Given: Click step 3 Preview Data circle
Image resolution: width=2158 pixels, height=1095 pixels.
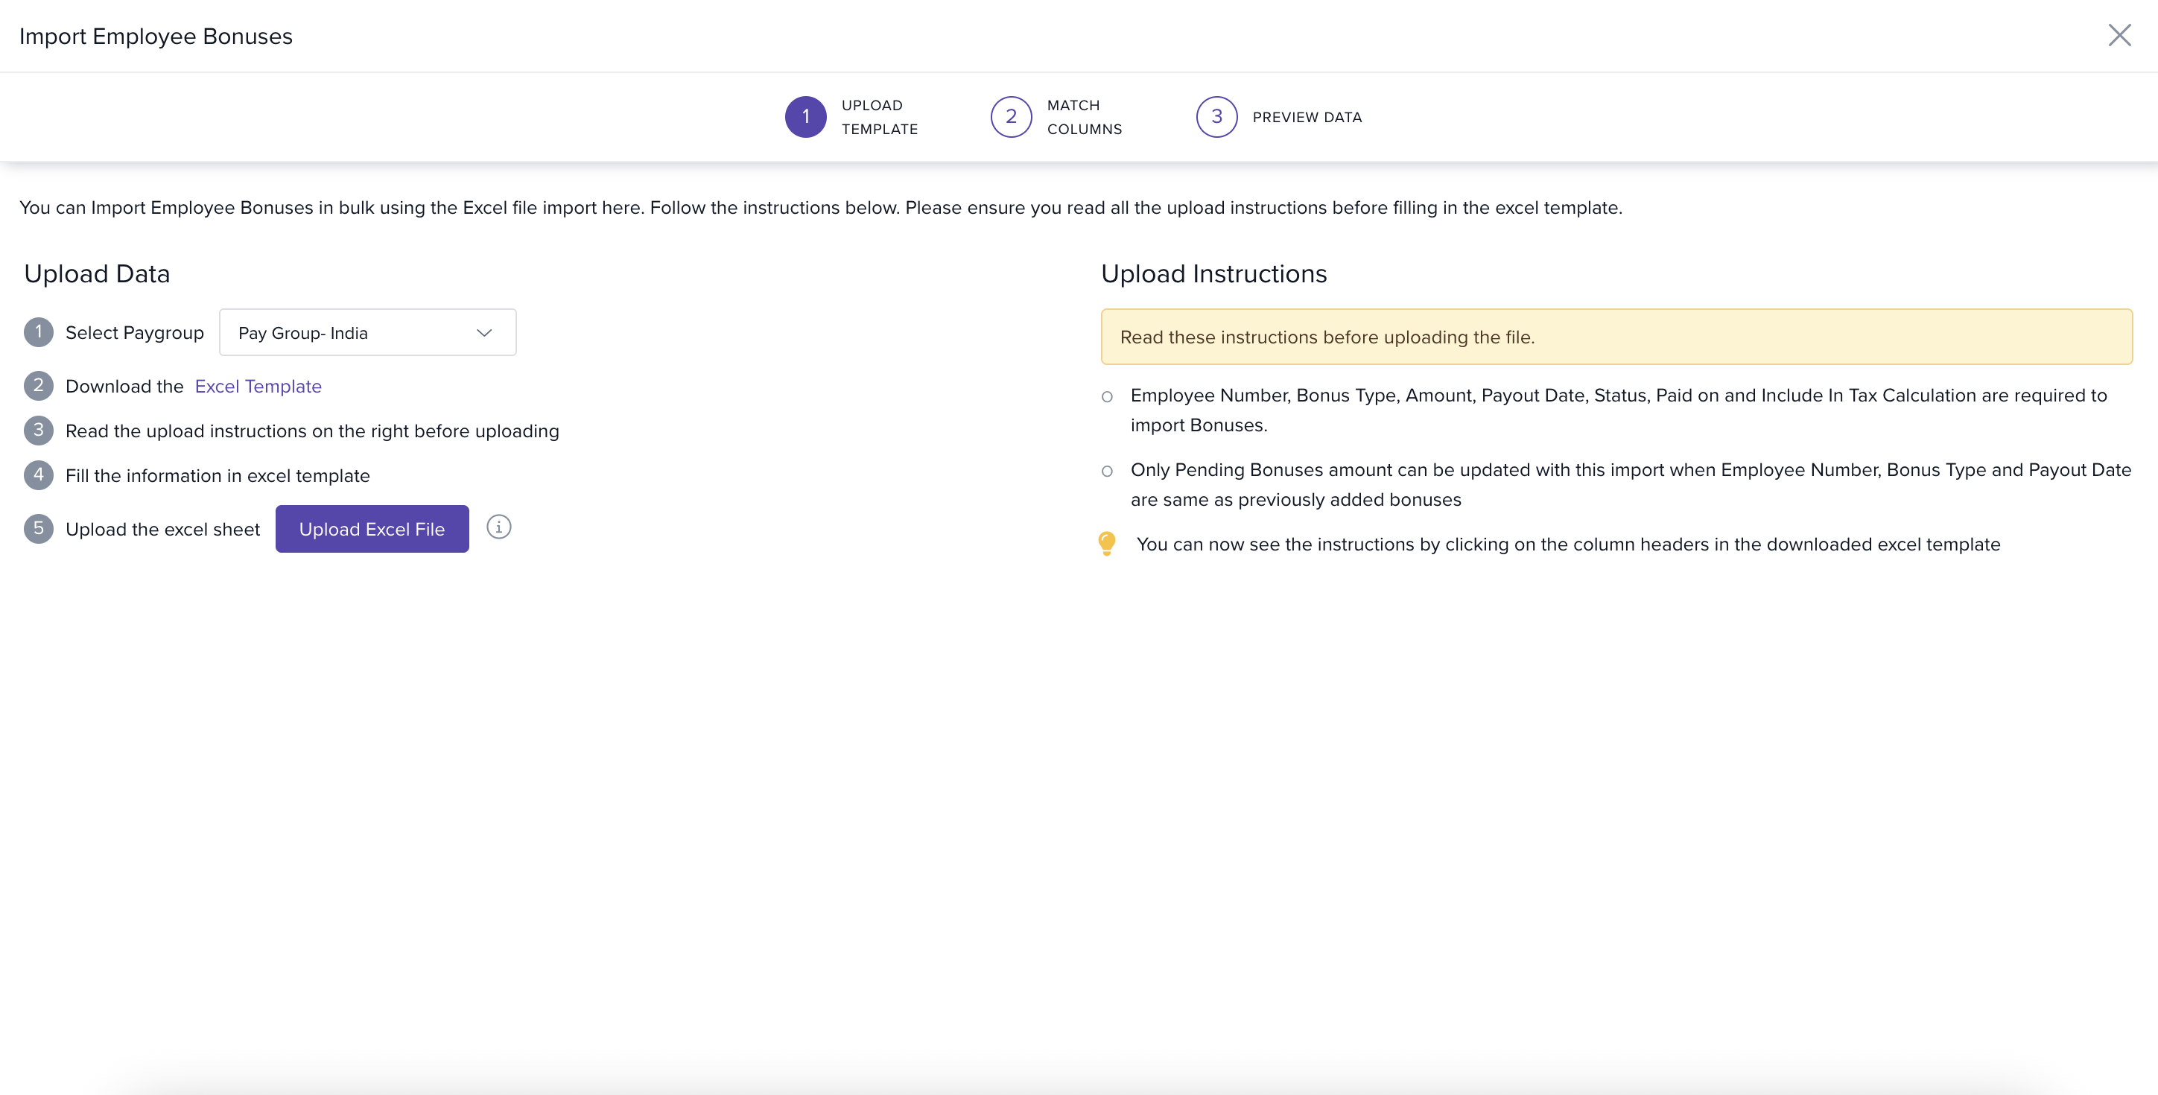Looking at the screenshot, I should [1216, 116].
